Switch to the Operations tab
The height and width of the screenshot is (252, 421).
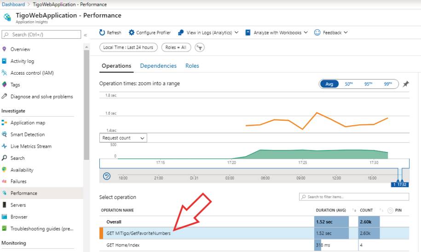tap(116, 66)
